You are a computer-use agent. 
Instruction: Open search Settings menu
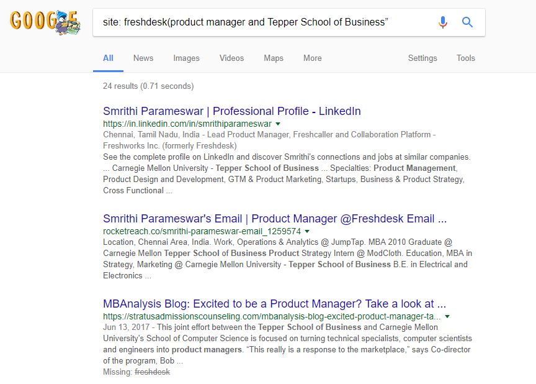point(422,58)
